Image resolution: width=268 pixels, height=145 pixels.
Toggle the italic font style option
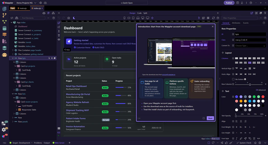click(236, 139)
